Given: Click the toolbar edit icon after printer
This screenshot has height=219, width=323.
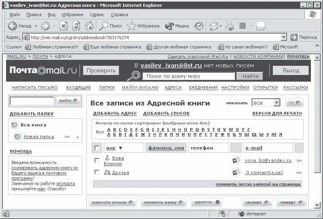Looking at the screenshot, I should 243,26.
